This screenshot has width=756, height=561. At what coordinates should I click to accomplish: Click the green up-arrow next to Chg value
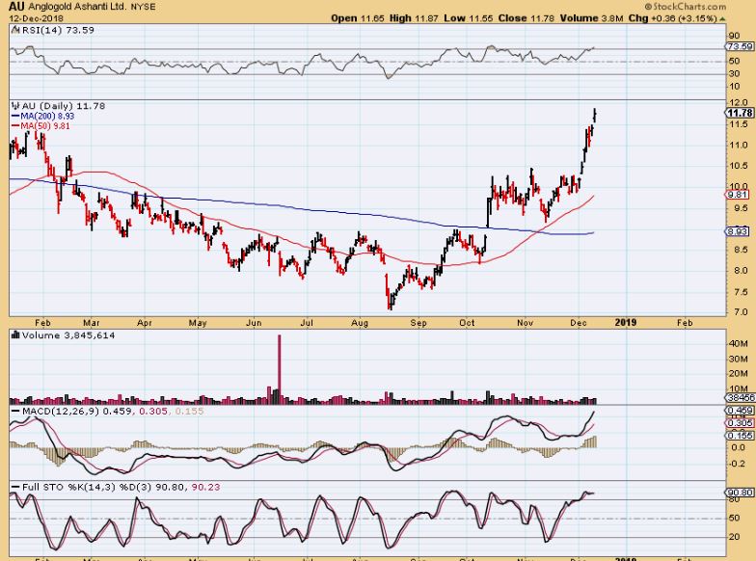tap(721, 19)
